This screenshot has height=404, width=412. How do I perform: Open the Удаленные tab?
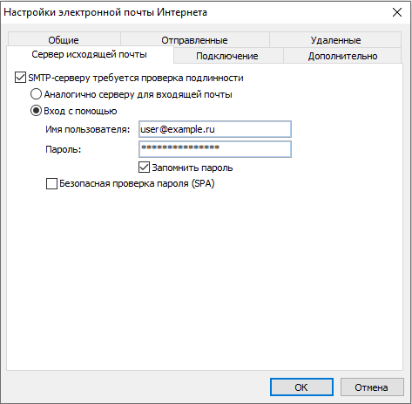(335, 40)
